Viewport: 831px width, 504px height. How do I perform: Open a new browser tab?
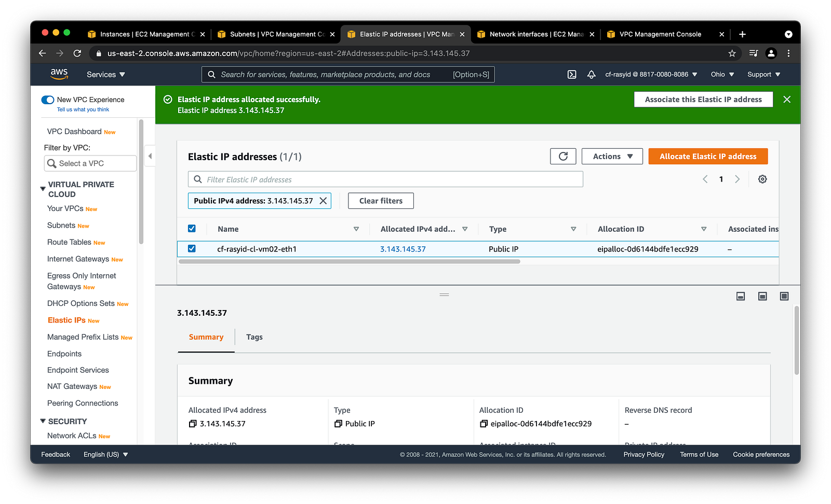tap(742, 34)
